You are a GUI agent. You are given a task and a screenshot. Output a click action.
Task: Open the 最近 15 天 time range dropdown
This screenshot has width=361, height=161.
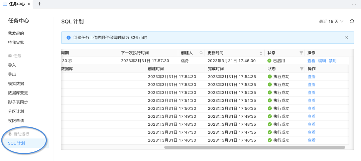click(331, 22)
